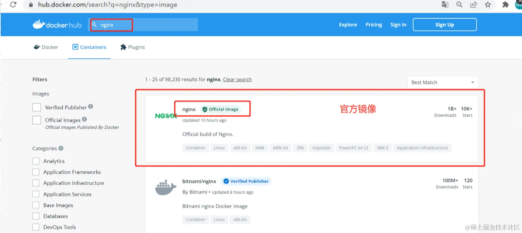Click the search magnifier icon in Docker Hub

pyautogui.click(x=94, y=25)
